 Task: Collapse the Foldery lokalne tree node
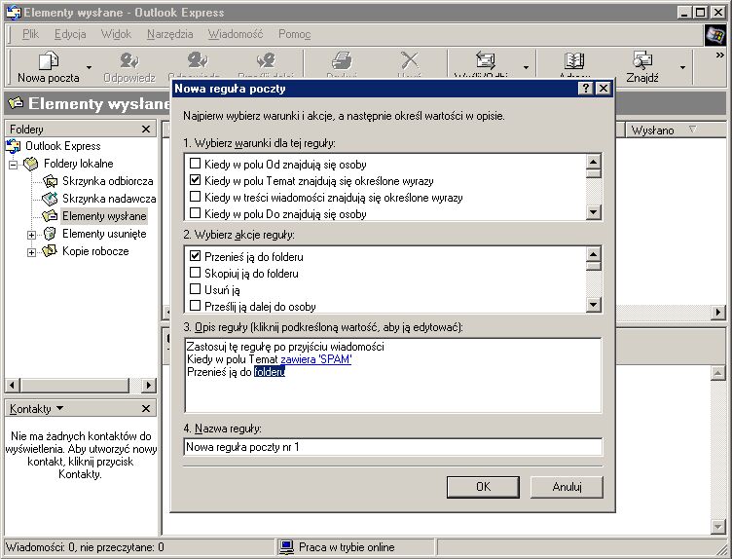tap(13, 165)
